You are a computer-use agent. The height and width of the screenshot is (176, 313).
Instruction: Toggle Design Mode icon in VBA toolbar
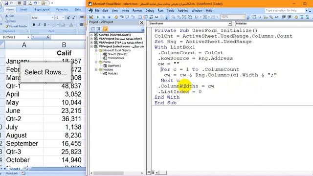point(91,17)
